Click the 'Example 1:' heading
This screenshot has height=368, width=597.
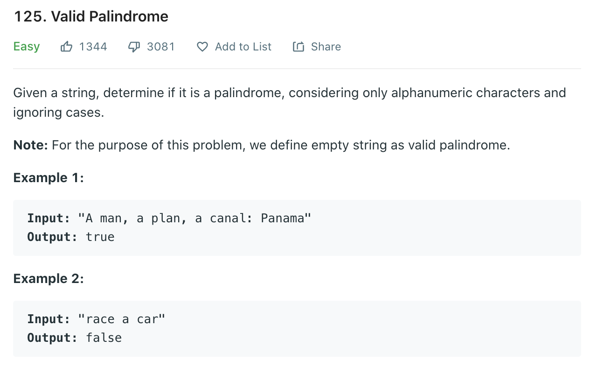click(x=49, y=178)
